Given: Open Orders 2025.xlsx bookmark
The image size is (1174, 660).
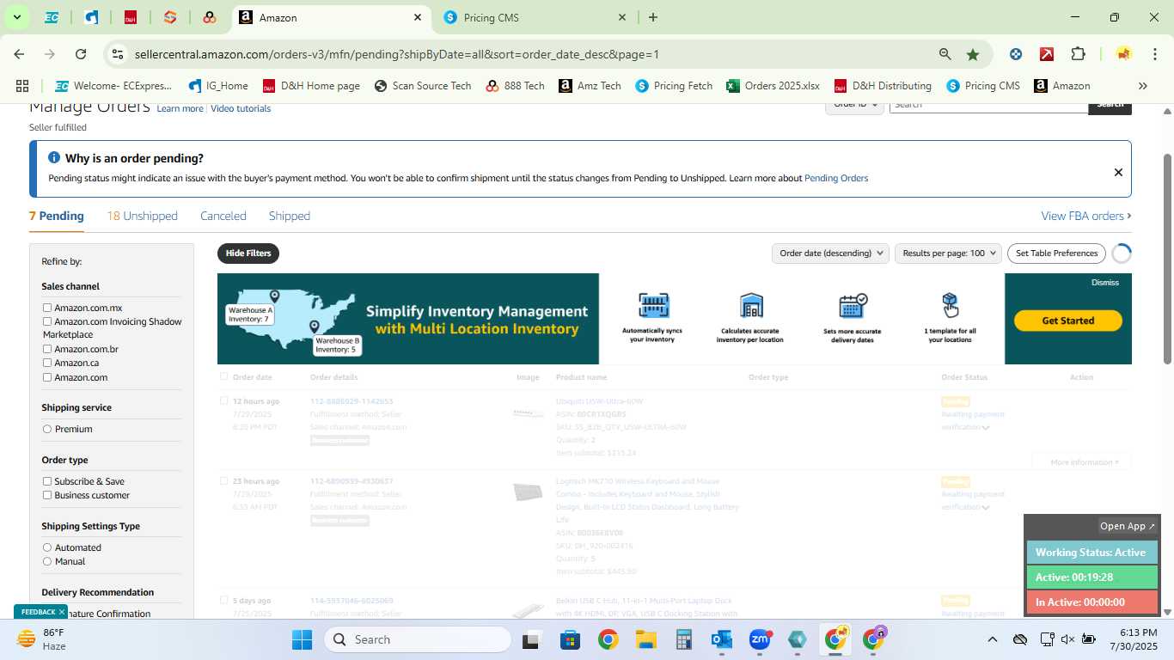Looking at the screenshot, I should tap(773, 86).
